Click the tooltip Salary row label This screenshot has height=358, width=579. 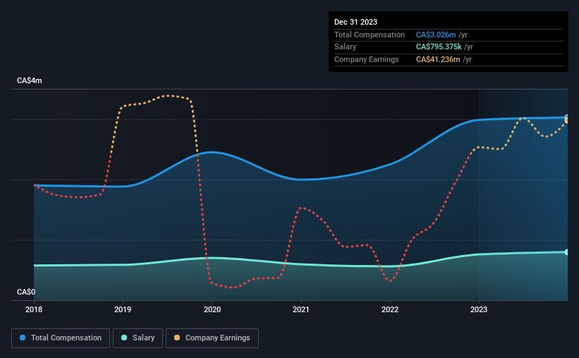346,47
